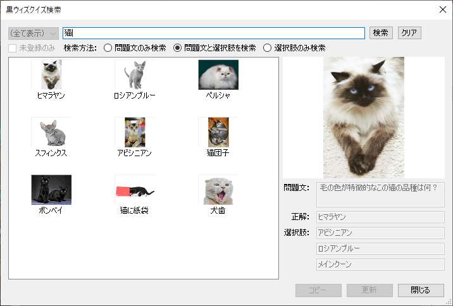This screenshot has width=453, height=306.
Task: Click the search text field containing 猫
Action: pyautogui.click(x=214, y=33)
